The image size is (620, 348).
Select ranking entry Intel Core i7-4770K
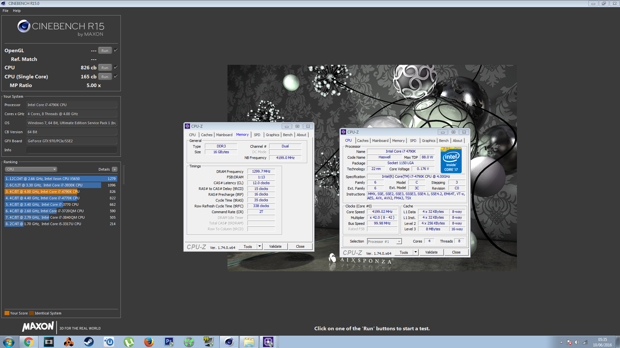coord(60,198)
